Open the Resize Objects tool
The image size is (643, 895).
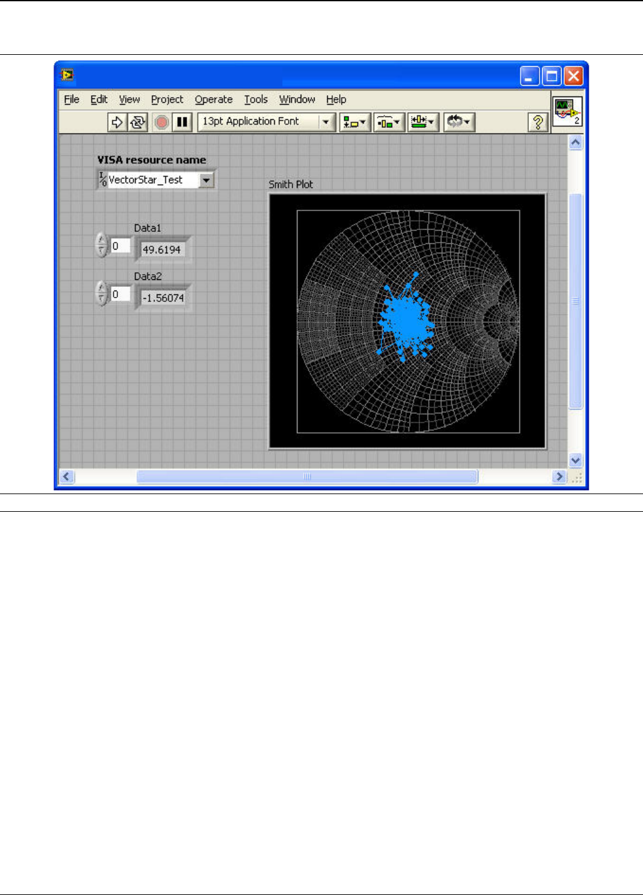coord(423,122)
